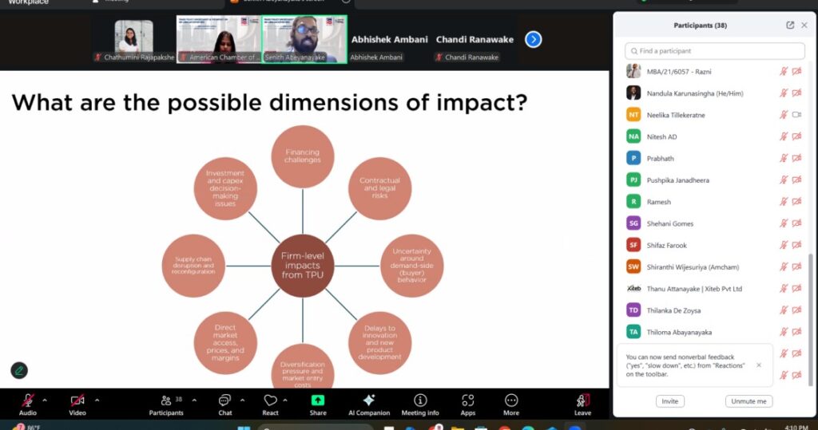The width and height of the screenshot is (818, 430).
Task: Show Meeting info
Action: (420, 404)
